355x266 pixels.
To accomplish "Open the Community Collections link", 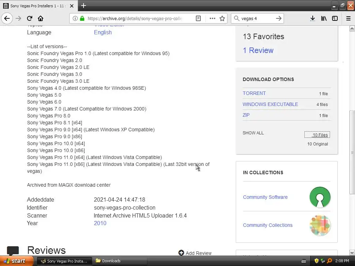I will pos(268,225).
